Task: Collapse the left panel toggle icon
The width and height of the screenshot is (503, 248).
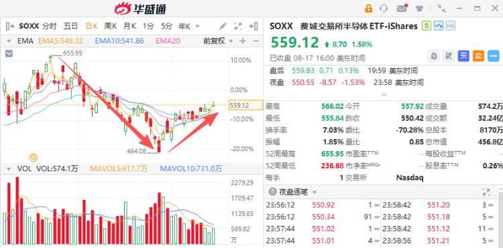Action: 10,26
